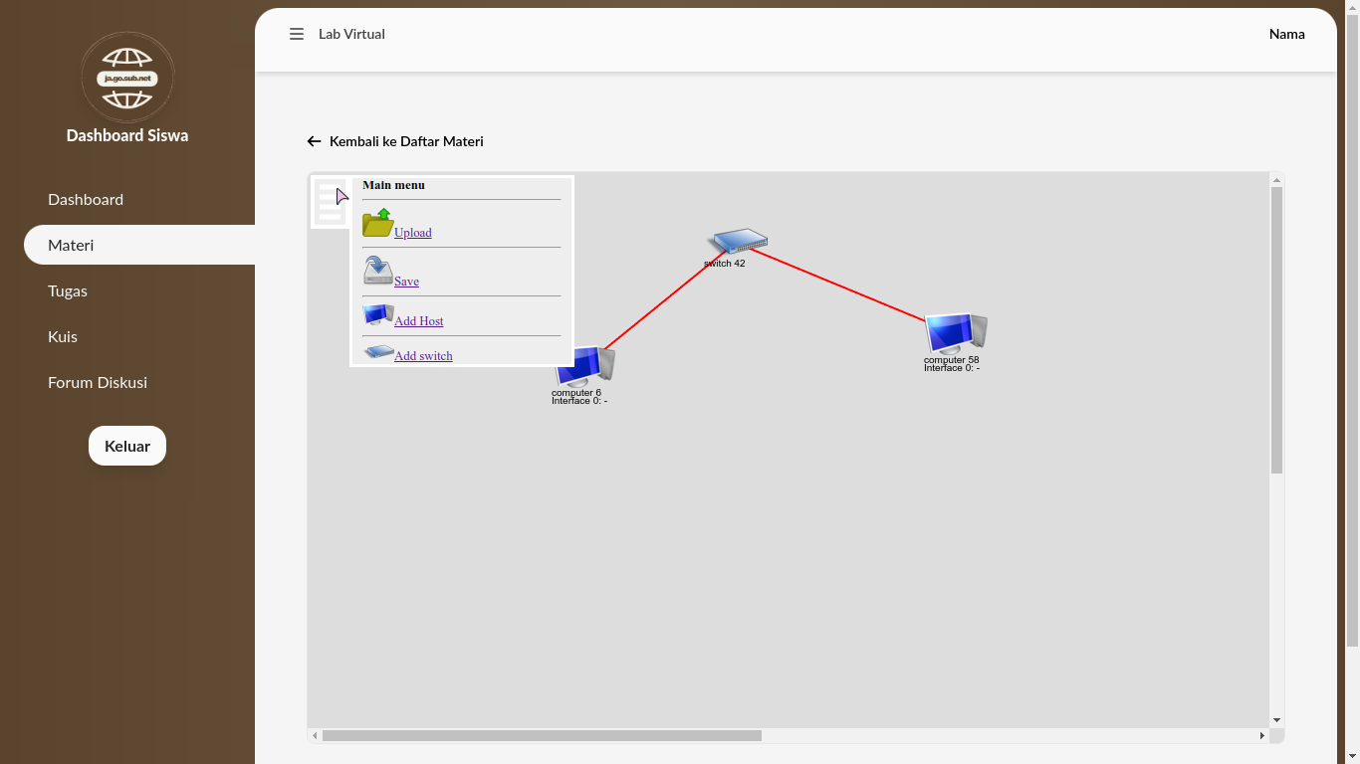1360x764 pixels.
Task: Go to the Tugas section
Action: [68, 290]
